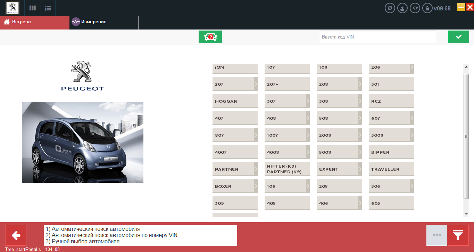Expand the BOXER model arrow
The image size is (474, 252).
pos(256,186)
